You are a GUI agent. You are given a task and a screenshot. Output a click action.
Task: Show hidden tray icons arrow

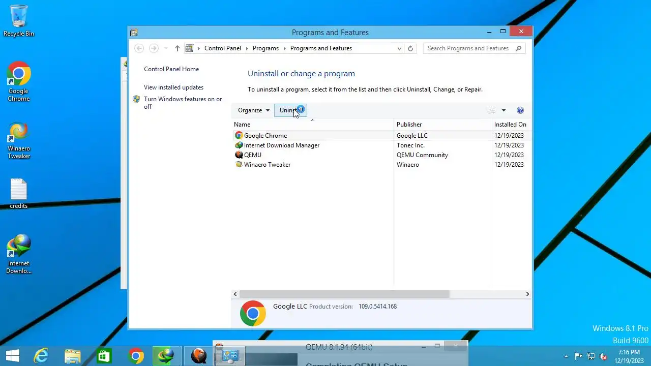coord(566,356)
